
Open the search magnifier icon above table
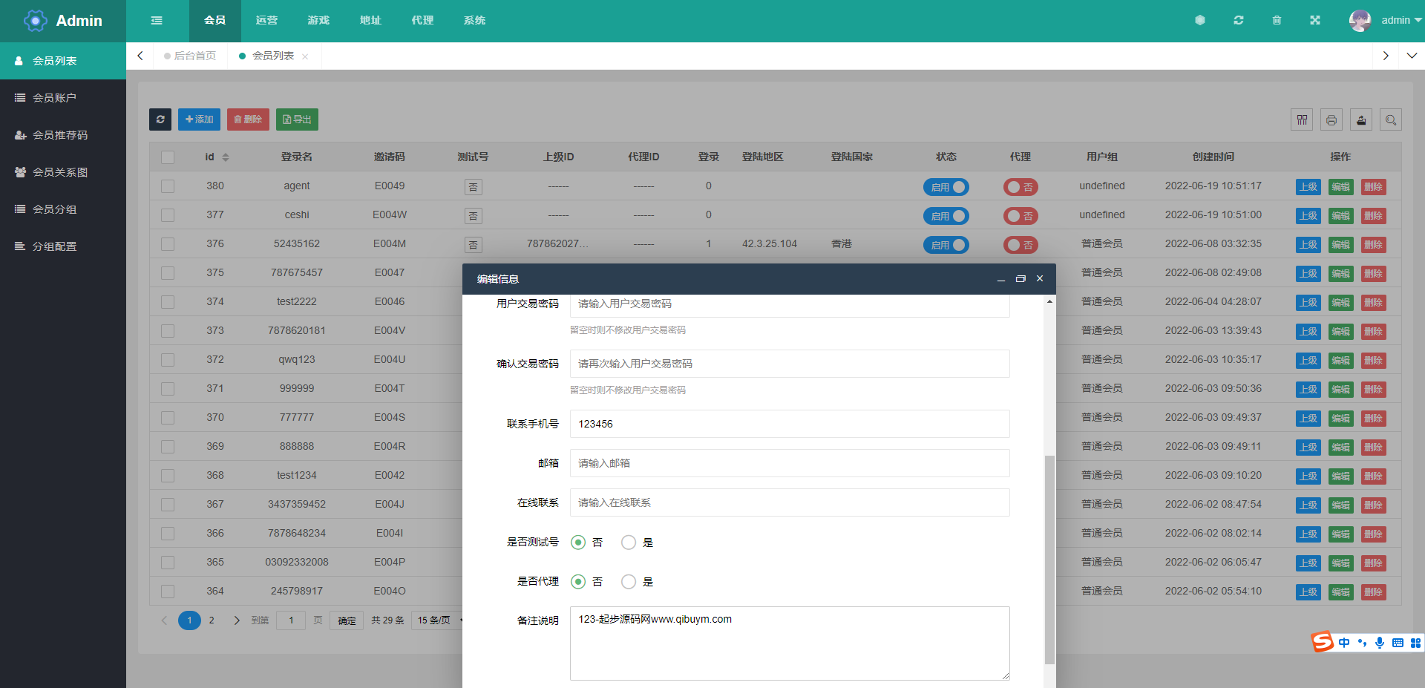pyautogui.click(x=1391, y=119)
